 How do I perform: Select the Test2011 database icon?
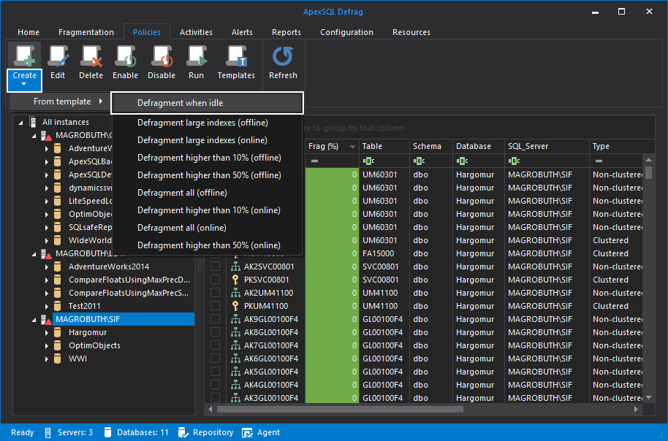(x=58, y=306)
